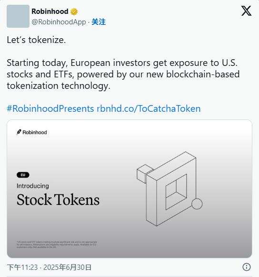Click the Robinhood display name
The image size is (259, 277).
[50, 11]
